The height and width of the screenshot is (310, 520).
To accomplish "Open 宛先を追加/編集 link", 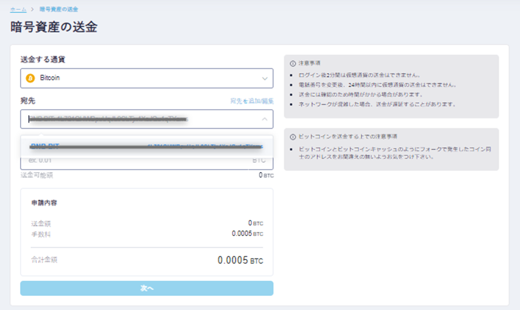I will (252, 101).
